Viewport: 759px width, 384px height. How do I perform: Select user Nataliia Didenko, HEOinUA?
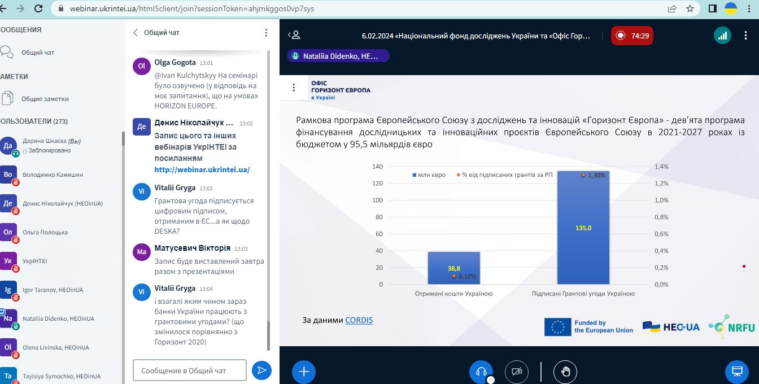pyautogui.click(x=60, y=318)
